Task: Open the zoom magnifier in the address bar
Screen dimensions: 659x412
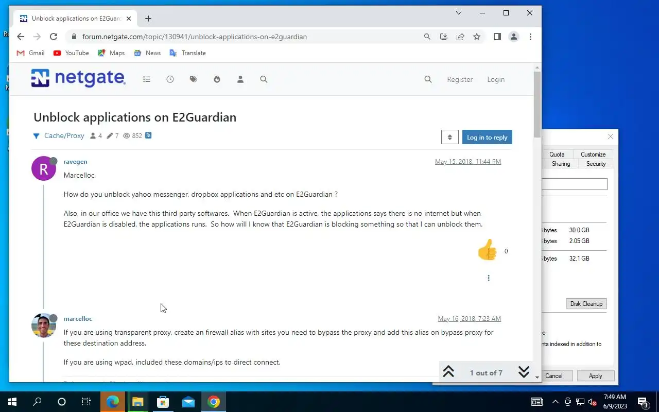Action: [427, 37]
